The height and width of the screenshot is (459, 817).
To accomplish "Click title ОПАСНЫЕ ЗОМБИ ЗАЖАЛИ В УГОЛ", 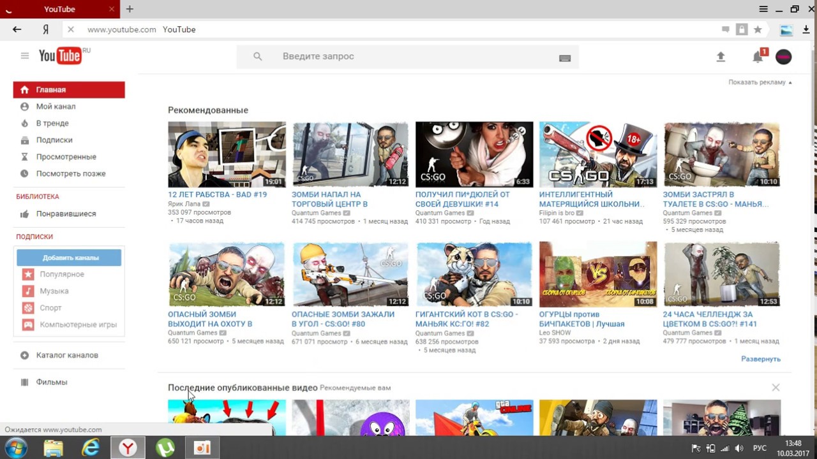I will 343,319.
